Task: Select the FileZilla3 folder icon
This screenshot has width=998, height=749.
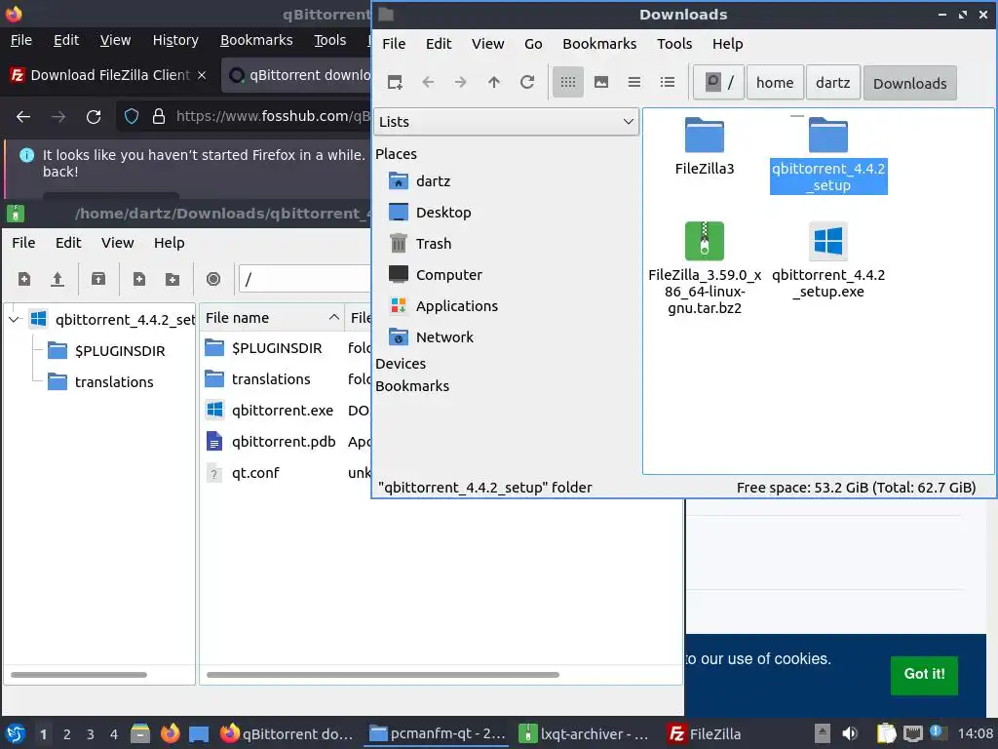Action: (x=704, y=135)
